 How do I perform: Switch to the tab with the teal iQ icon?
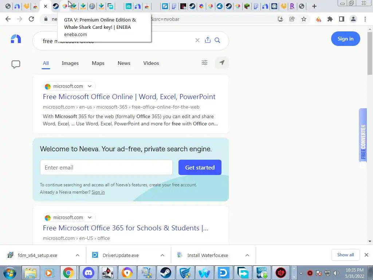pos(129,6)
